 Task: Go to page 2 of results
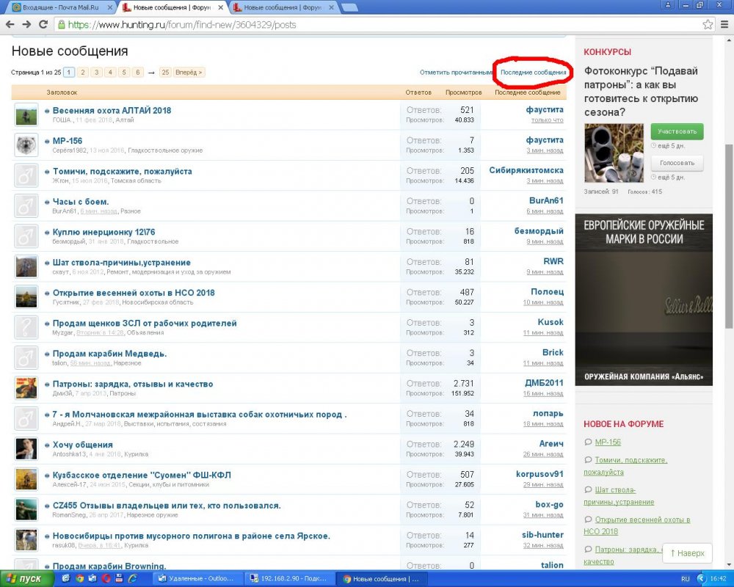click(82, 73)
